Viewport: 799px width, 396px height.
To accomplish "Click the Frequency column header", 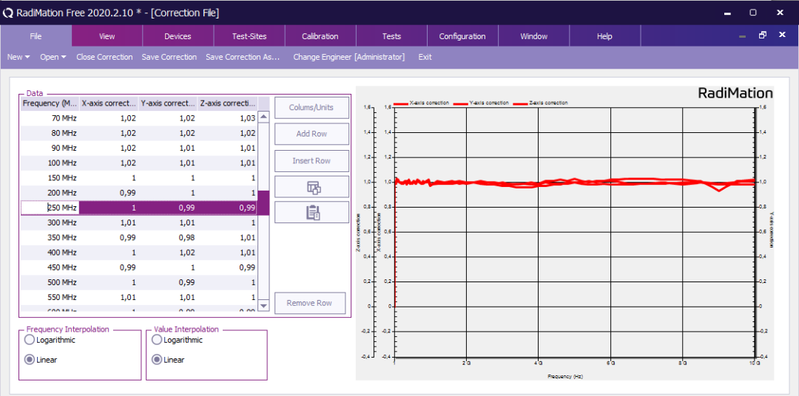I will 50,103.
